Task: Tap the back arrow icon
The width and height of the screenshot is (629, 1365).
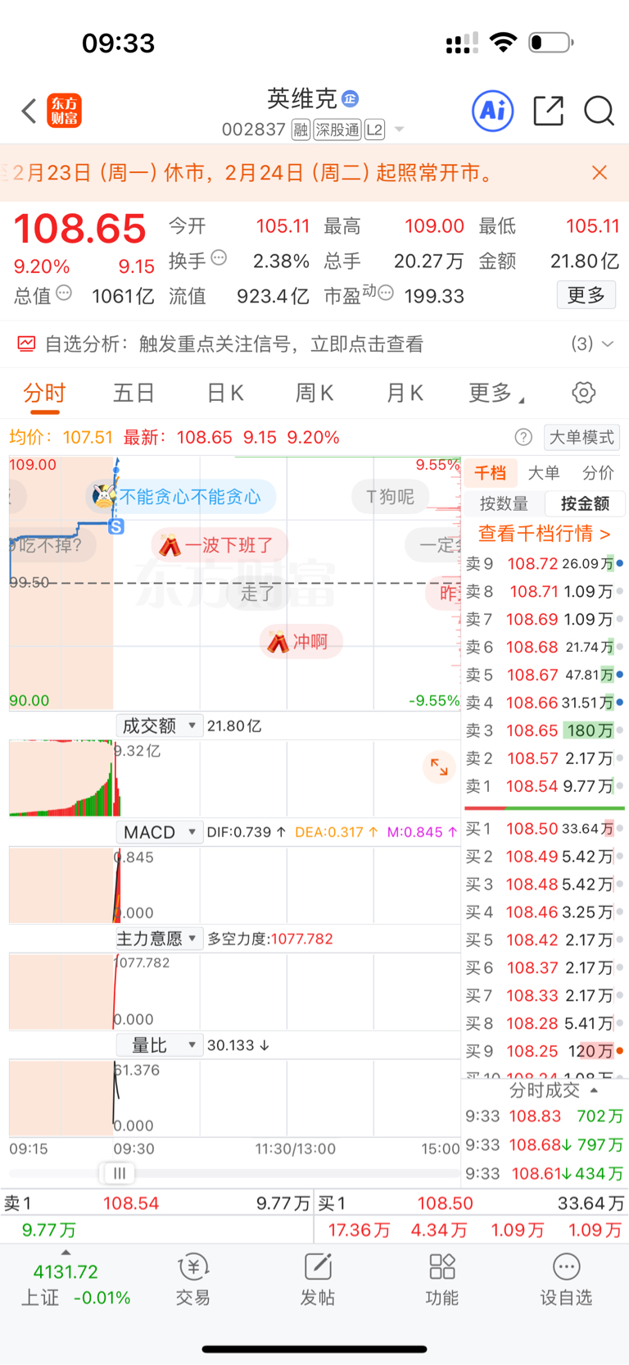Action: pyautogui.click(x=29, y=111)
